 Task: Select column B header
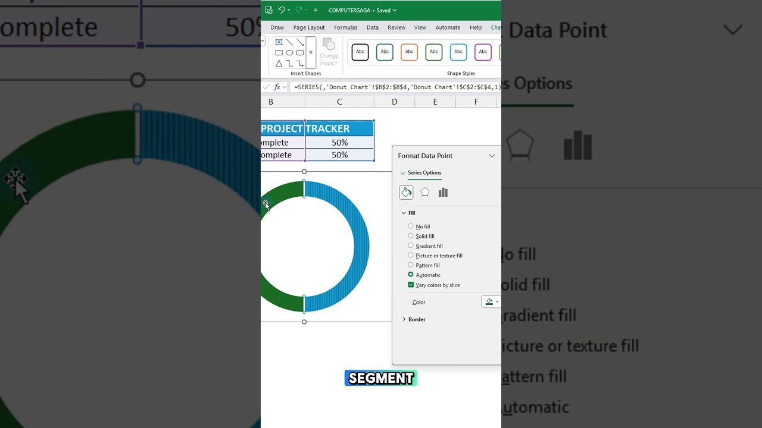(271, 102)
